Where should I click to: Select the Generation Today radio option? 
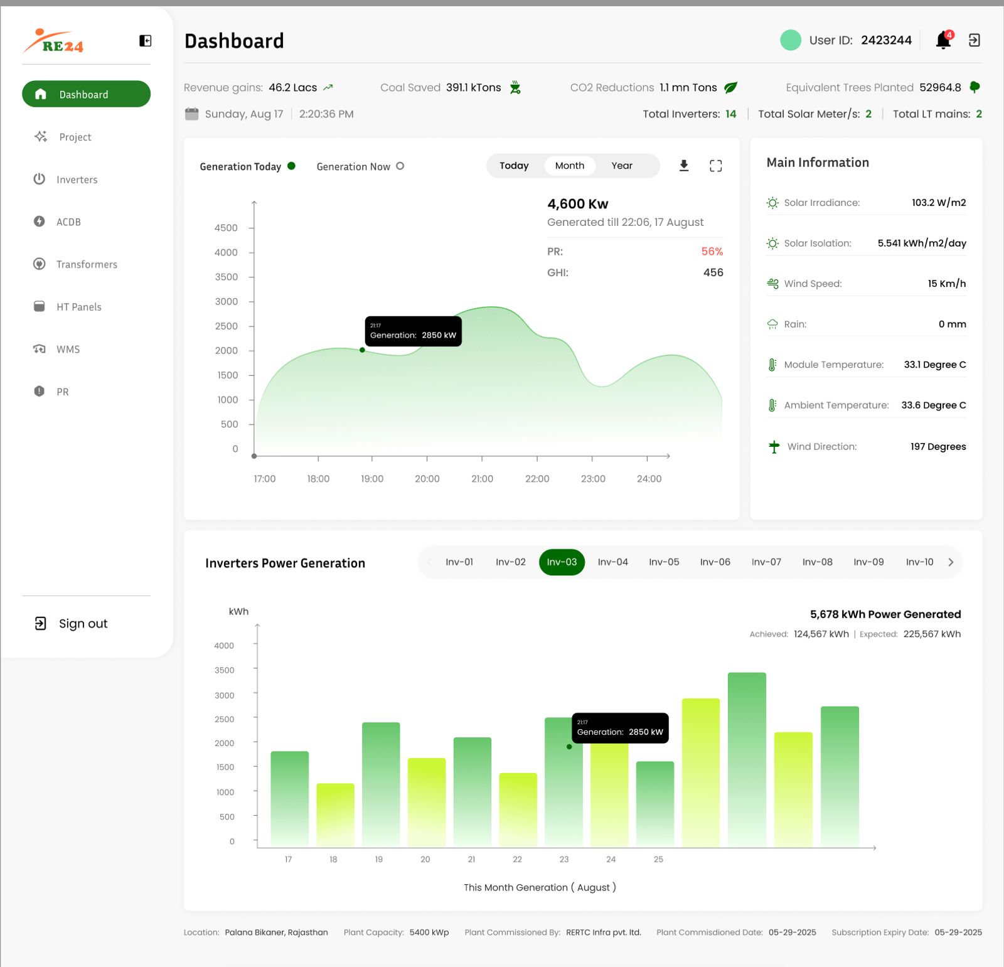pos(291,166)
